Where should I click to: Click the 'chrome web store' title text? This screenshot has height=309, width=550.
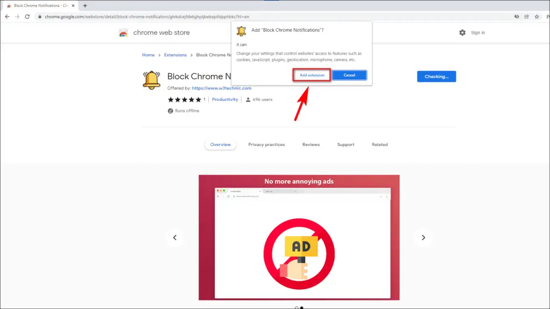click(x=161, y=33)
